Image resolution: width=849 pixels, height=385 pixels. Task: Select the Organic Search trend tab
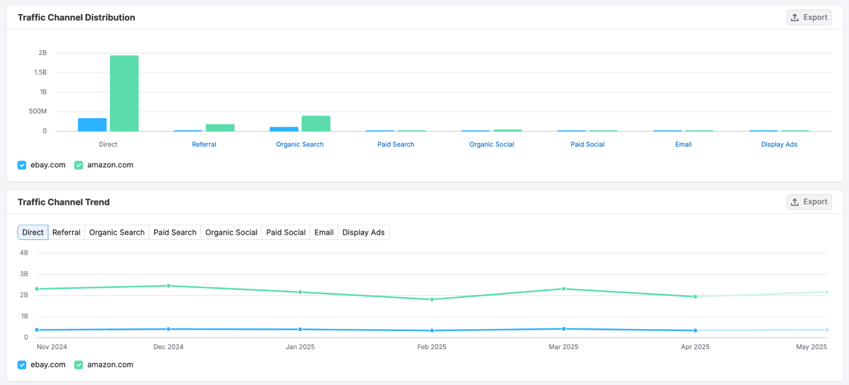pos(116,232)
